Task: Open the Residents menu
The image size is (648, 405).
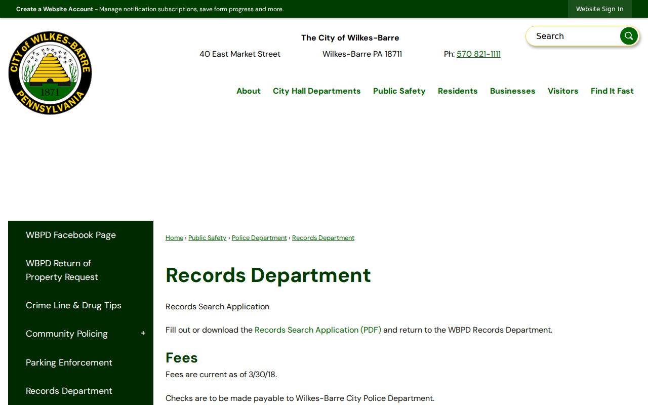Action: pos(458,91)
